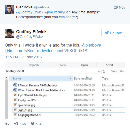
Task: Select When I Joined Black Lives Matter.docx
Action: pos(42,90)
